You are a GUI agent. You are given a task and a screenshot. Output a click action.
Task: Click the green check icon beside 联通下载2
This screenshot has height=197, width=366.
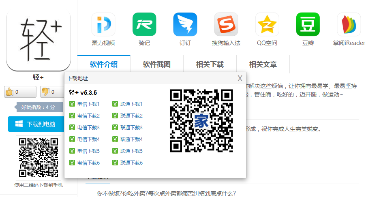115,116
